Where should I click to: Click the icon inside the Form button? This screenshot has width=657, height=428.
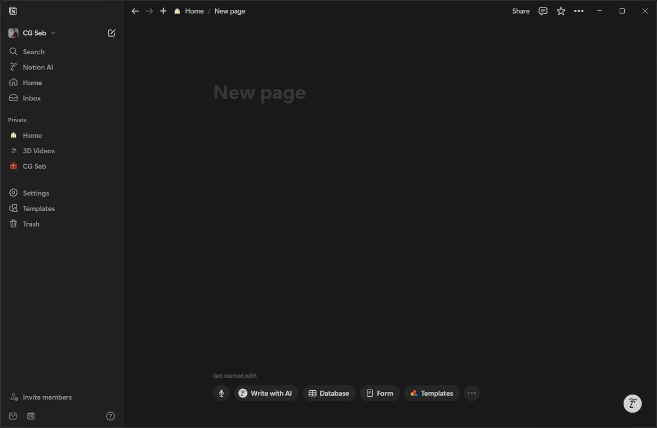tap(370, 393)
